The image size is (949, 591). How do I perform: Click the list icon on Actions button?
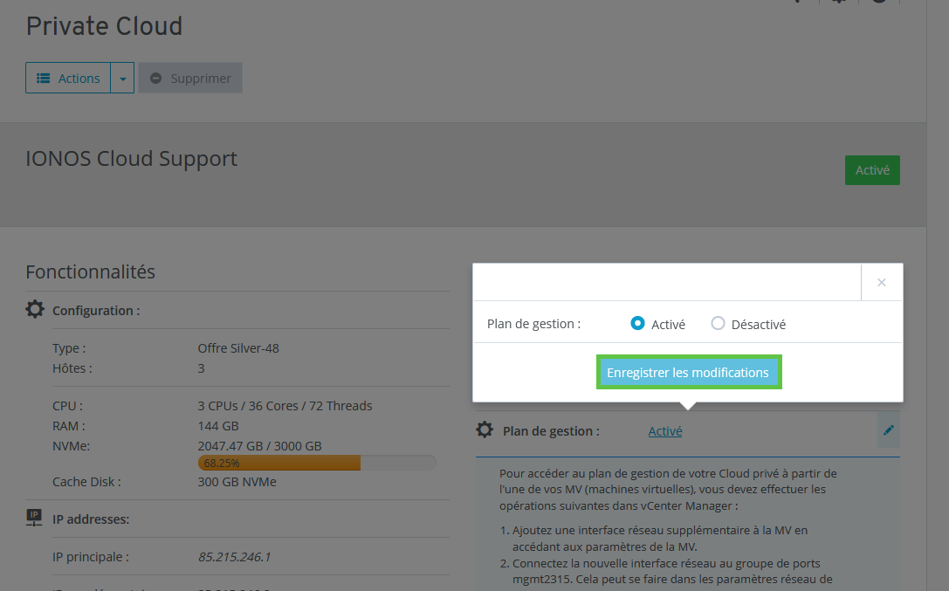[44, 78]
